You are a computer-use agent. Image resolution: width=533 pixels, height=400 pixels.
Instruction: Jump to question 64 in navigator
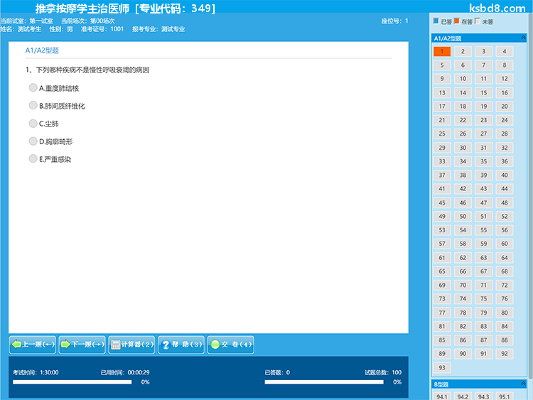pos(505,258)
